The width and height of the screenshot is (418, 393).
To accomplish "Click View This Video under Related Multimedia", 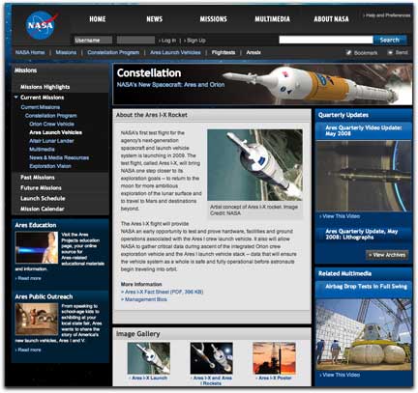I will (x=340, y=375).
